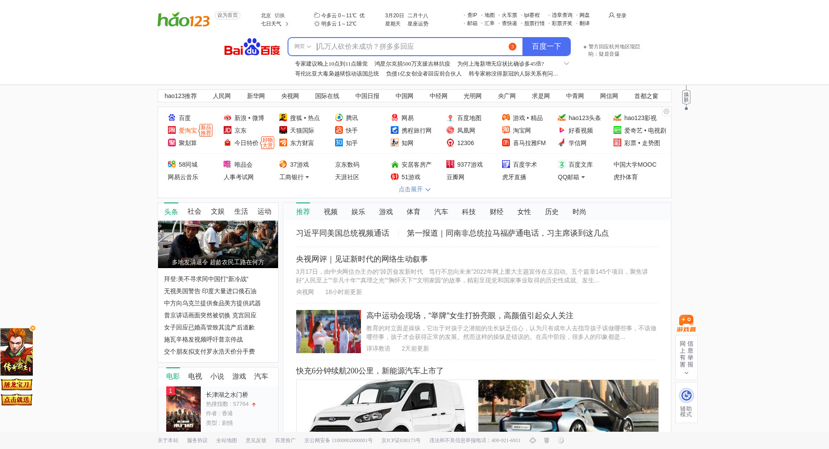829x449 pixels.
Task: Click the hao123 logo
Action: (184, 19)
